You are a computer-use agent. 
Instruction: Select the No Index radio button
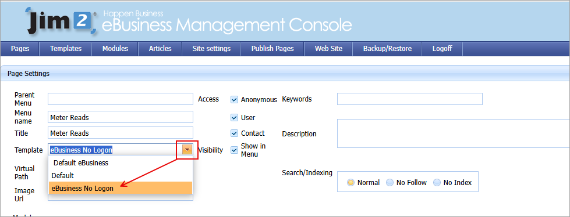coord(437,183)
